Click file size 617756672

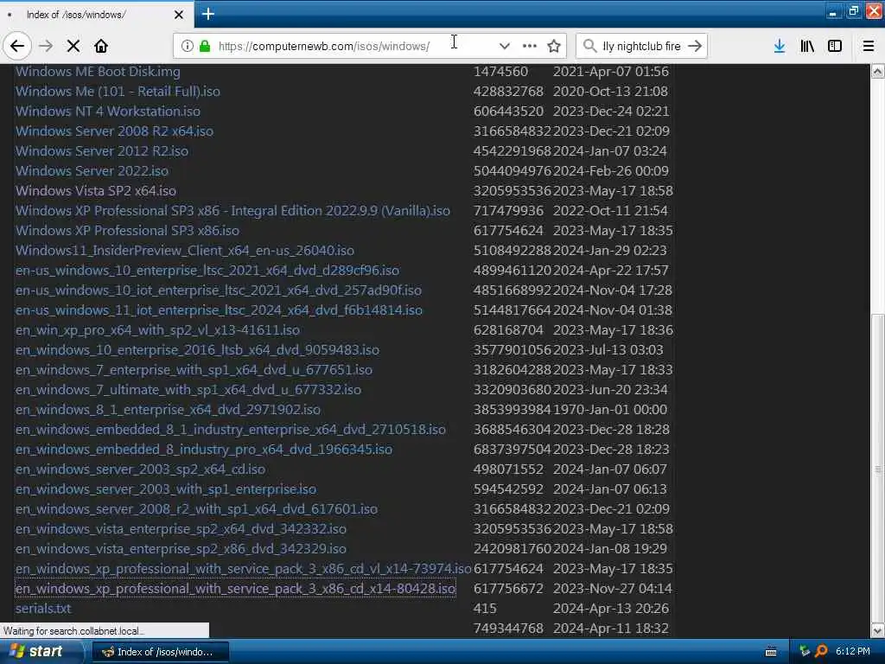(x=508, y=588)
